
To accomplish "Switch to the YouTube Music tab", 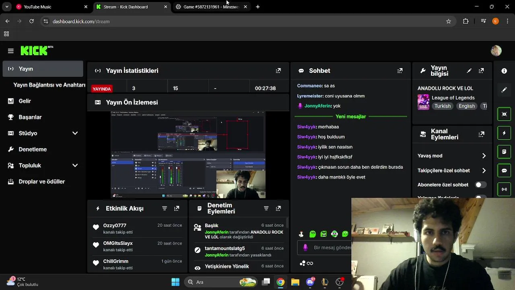I will point(51,7).
